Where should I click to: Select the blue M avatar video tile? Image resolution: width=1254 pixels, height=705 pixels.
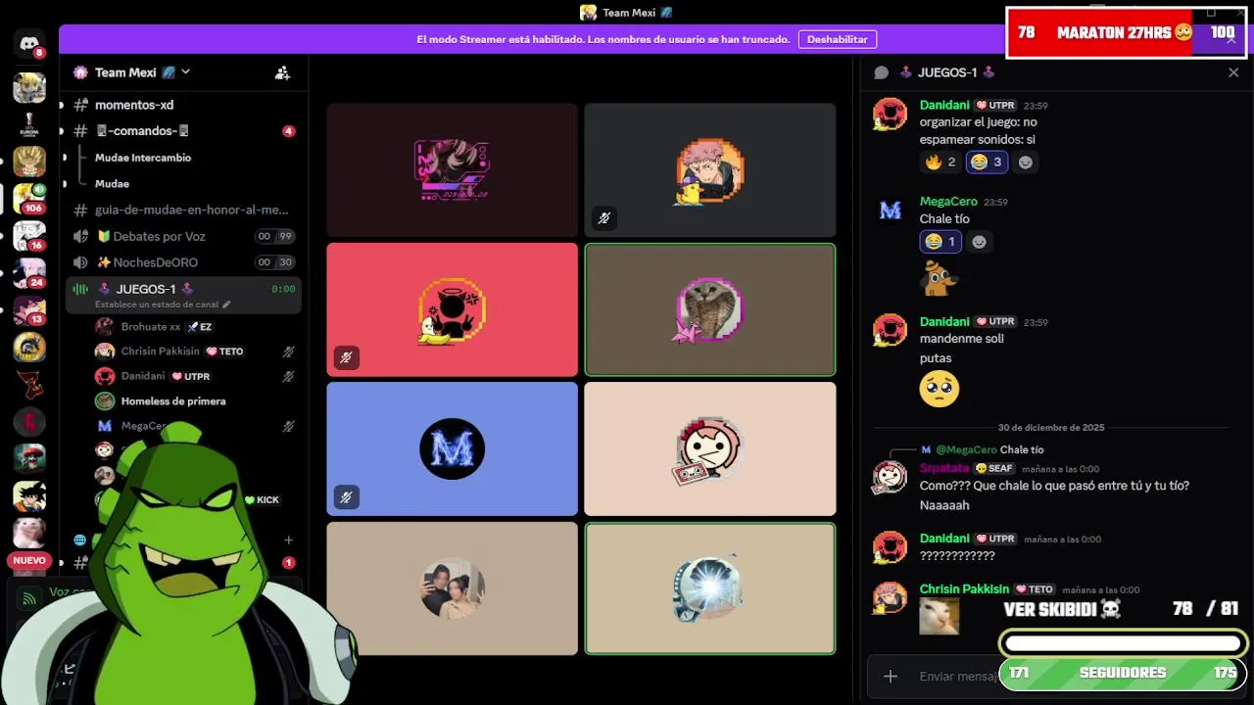pyautogui.click(x=452, y=448)
